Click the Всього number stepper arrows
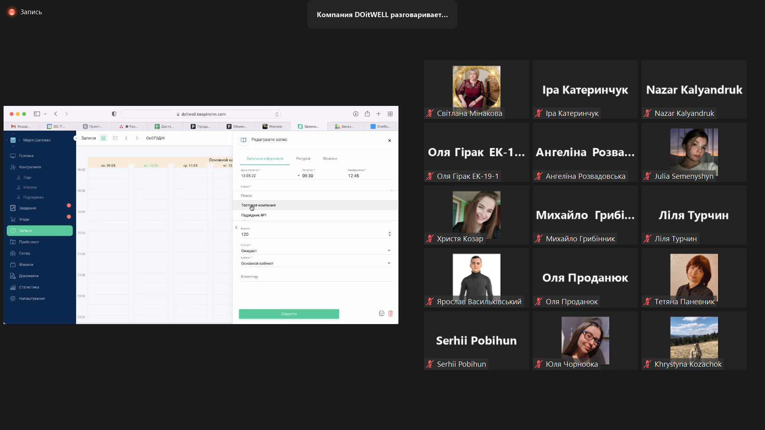This screenshot has height=430, width=765. 389,234
